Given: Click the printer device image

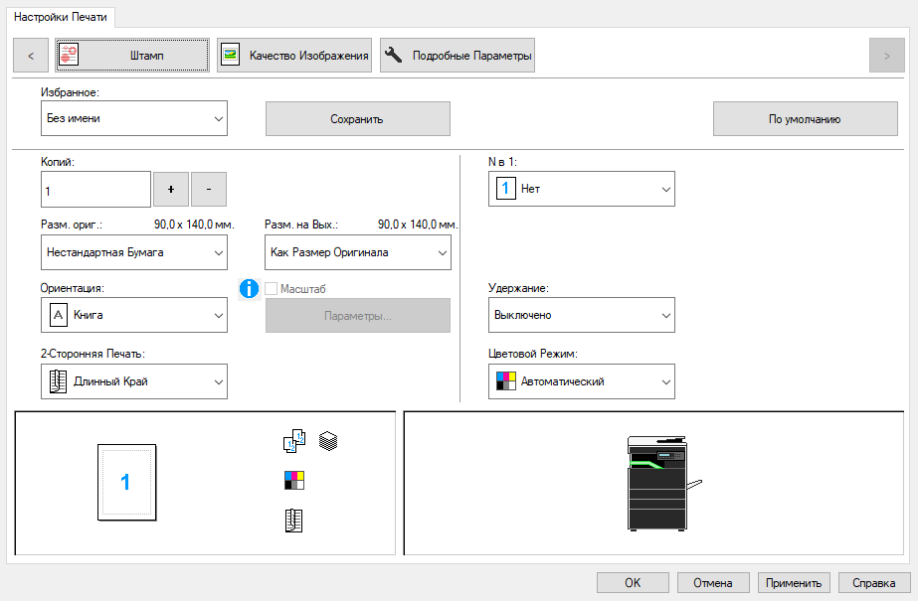Looking at the screenshot, I should coord(663,483).
